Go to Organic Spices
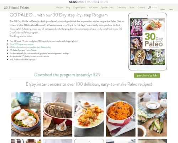178x143 pixels. click(x=79, y=8)
